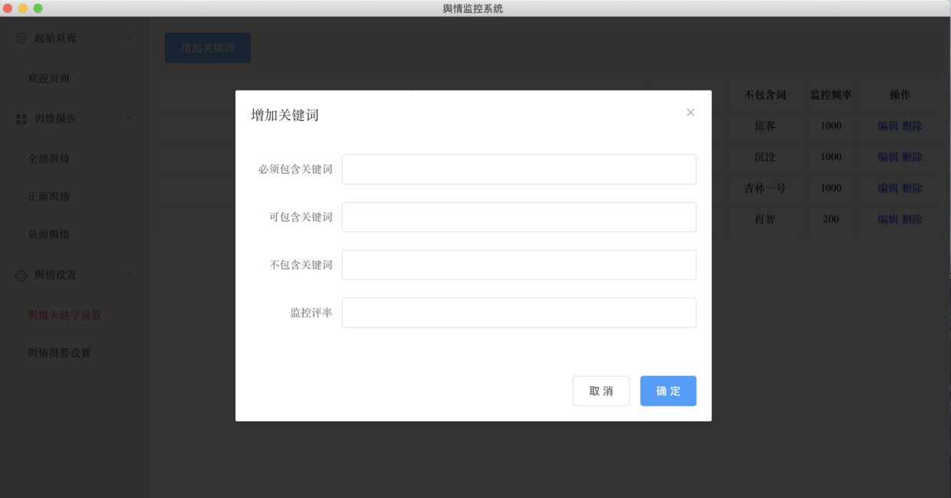Close the 增加关键词 dialog with X icon
Screen dimensions: 951x498
[689, 112]
